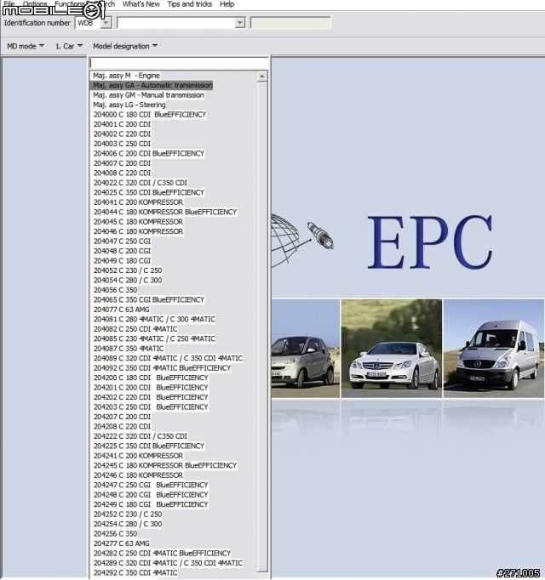Select 204292 C 350 CDI 4MATIC
545x580 pixels.
(x=135, y=572)
